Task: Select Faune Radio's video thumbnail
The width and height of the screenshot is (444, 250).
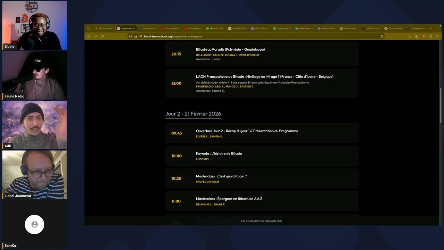Action: (x=34, y=75)
